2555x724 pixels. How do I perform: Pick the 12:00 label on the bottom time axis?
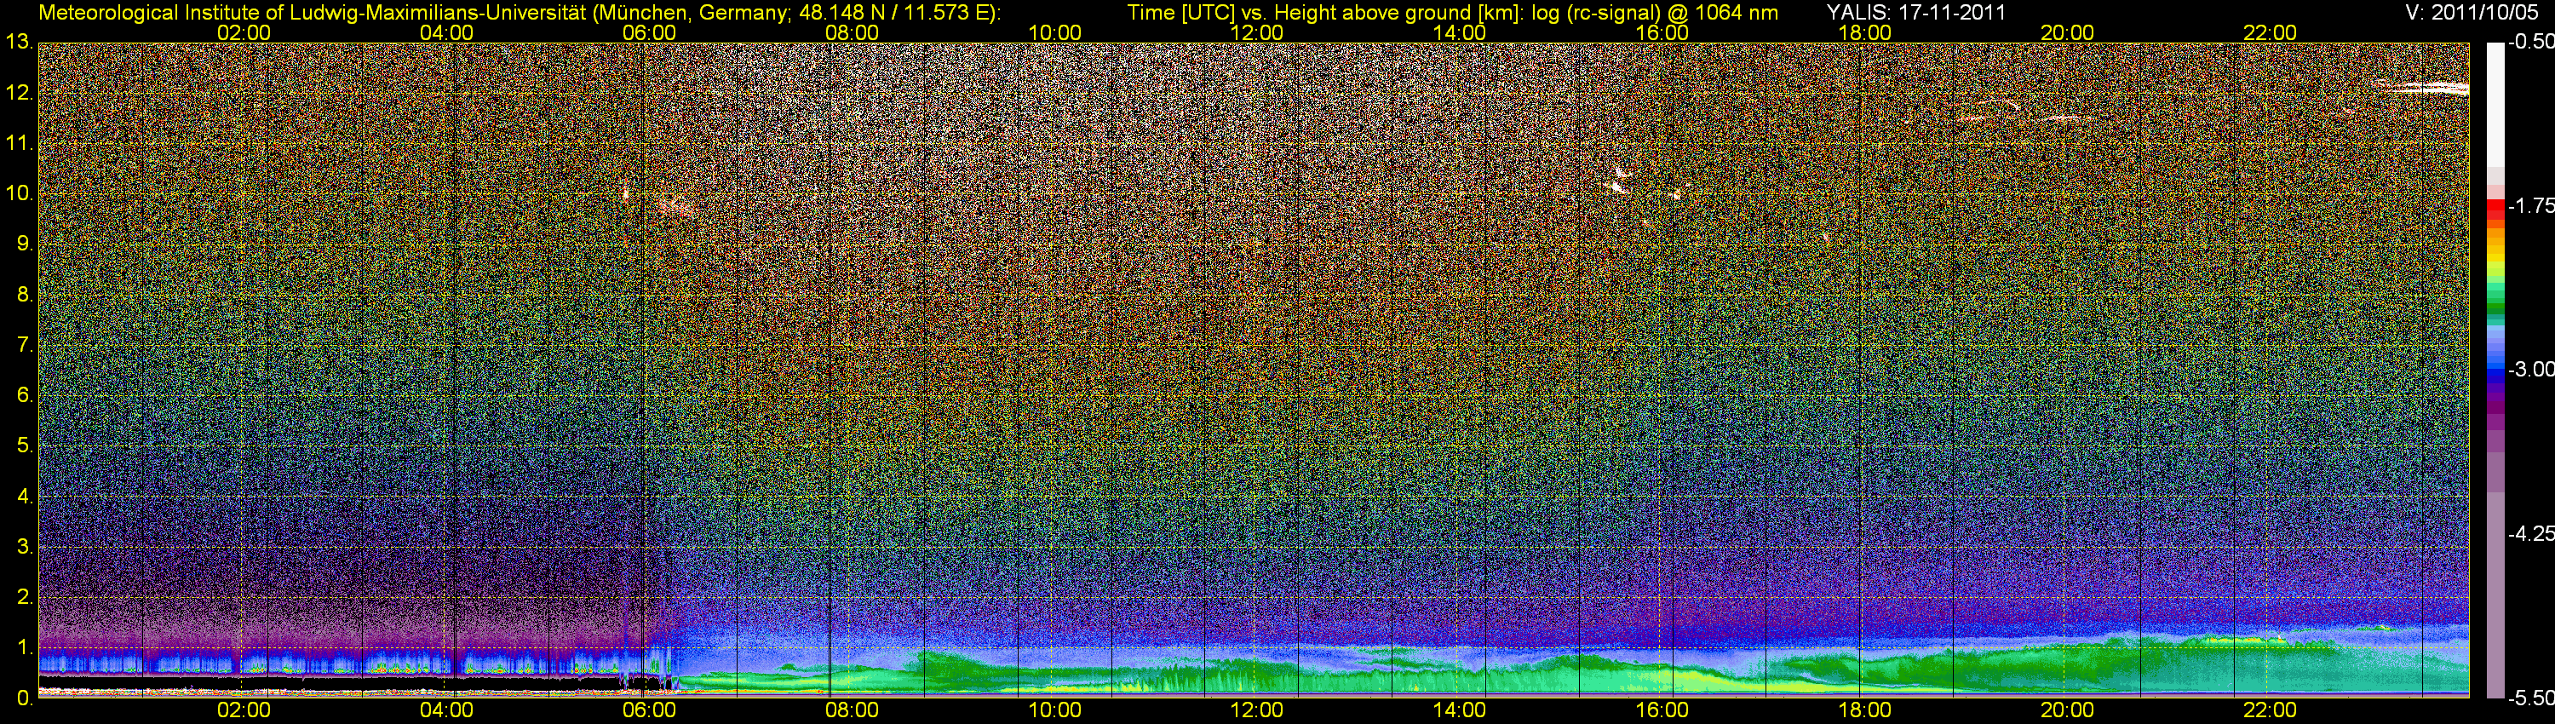[1257, 710]
